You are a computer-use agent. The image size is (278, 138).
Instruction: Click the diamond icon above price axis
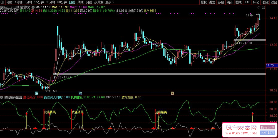259,7
